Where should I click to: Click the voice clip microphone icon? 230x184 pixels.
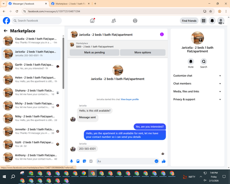pos(71,161)
